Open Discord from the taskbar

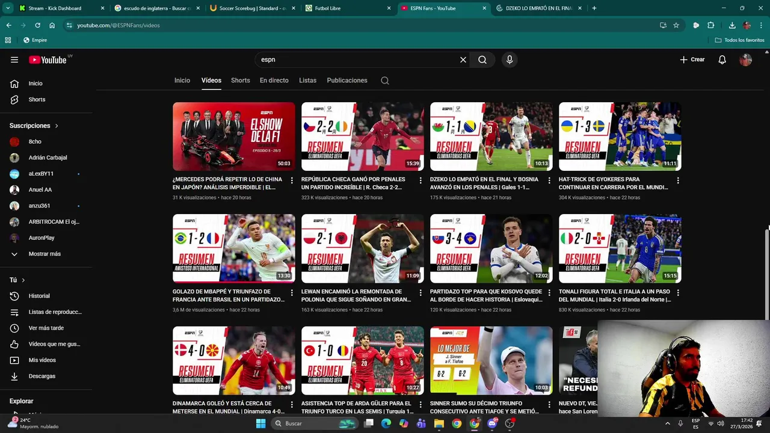(492, 423)
